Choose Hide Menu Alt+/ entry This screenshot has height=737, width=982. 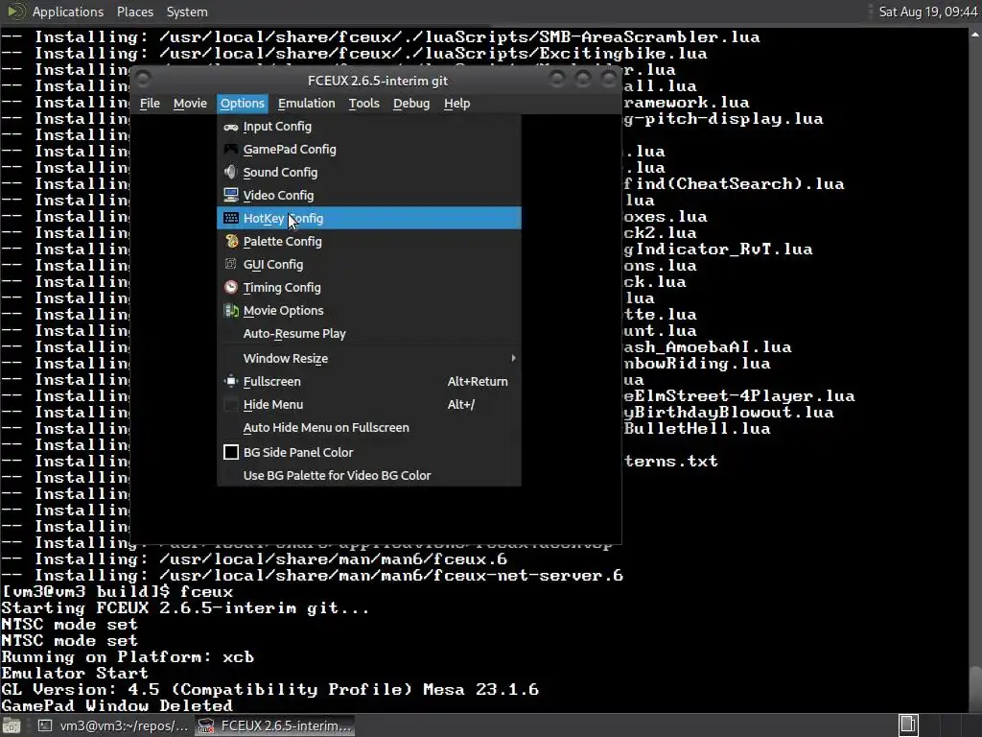369,404
